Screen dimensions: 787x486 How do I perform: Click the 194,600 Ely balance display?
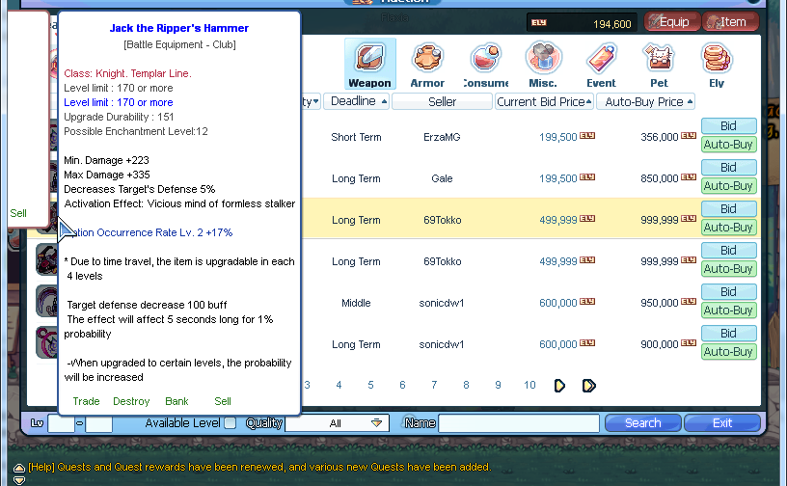pyautogui.click(x=582, y=23)
